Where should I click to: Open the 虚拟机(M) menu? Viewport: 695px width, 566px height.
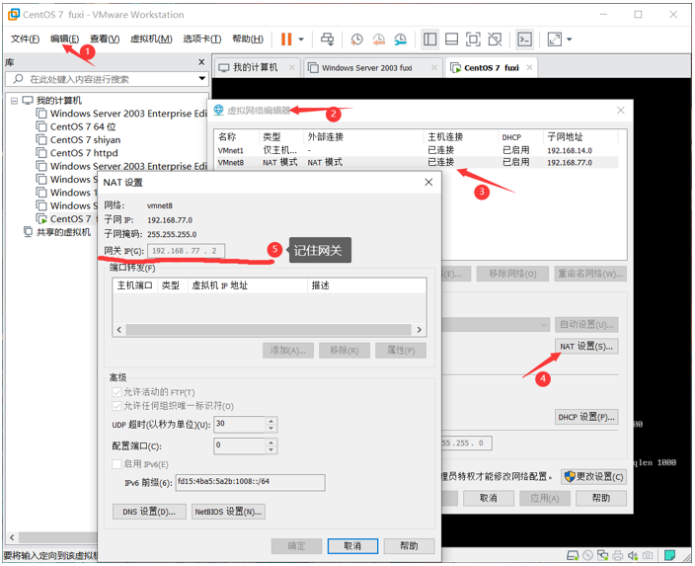[151, 40]
